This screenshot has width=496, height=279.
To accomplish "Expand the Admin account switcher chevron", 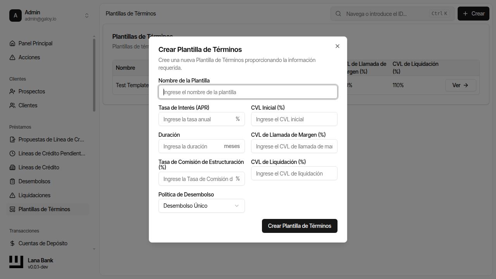I will (87, 15).
